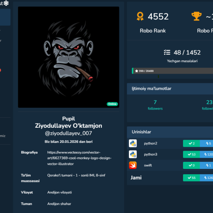The image size is (213, 213).
Task: Open the 23 following list
Action: [x=208, y=105]
